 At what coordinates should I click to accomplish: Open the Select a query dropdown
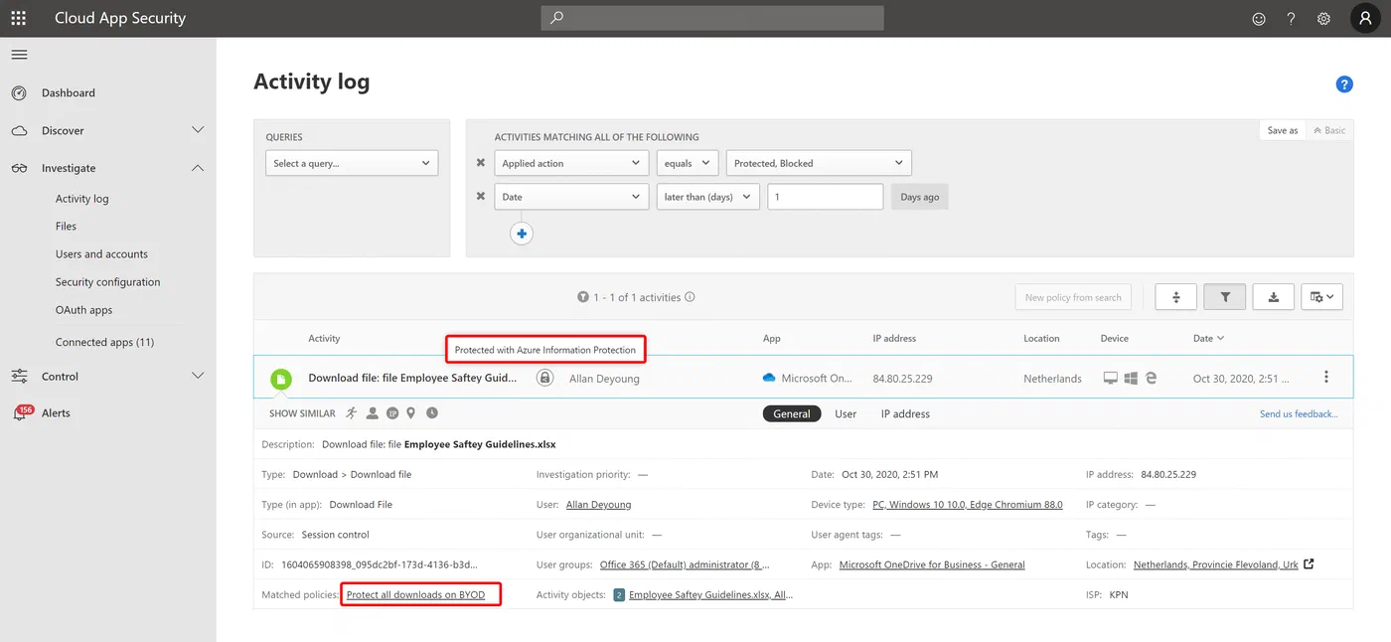pos(352,163)
